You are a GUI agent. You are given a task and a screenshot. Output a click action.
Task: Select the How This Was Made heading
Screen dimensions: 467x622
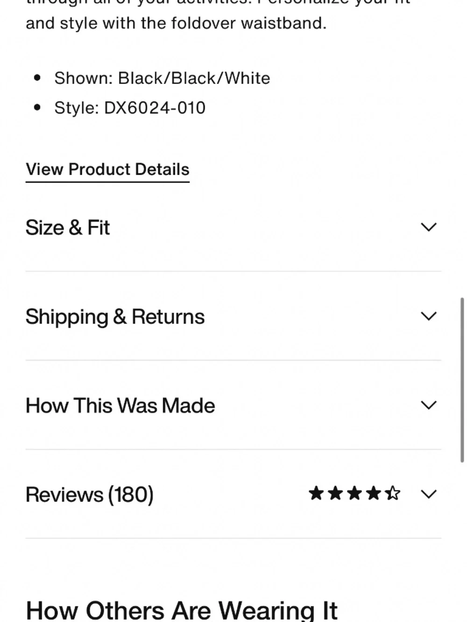(x=120, y=405)
